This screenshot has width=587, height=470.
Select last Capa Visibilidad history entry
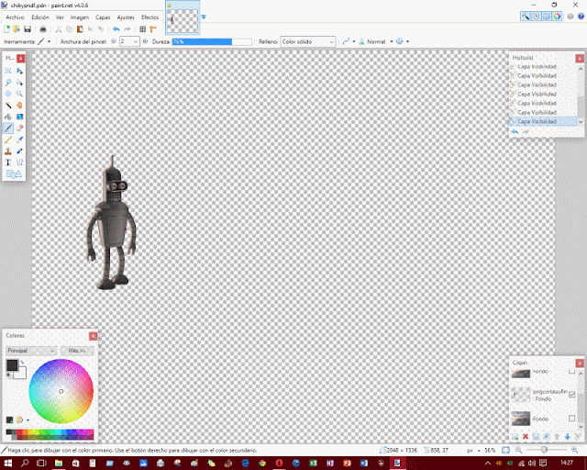(x=537, y=121)
